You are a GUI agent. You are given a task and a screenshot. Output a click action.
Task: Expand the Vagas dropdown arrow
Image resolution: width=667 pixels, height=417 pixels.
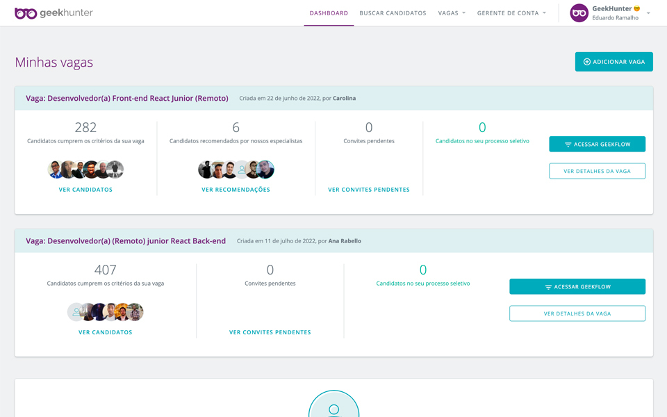[x=463, y=13]
